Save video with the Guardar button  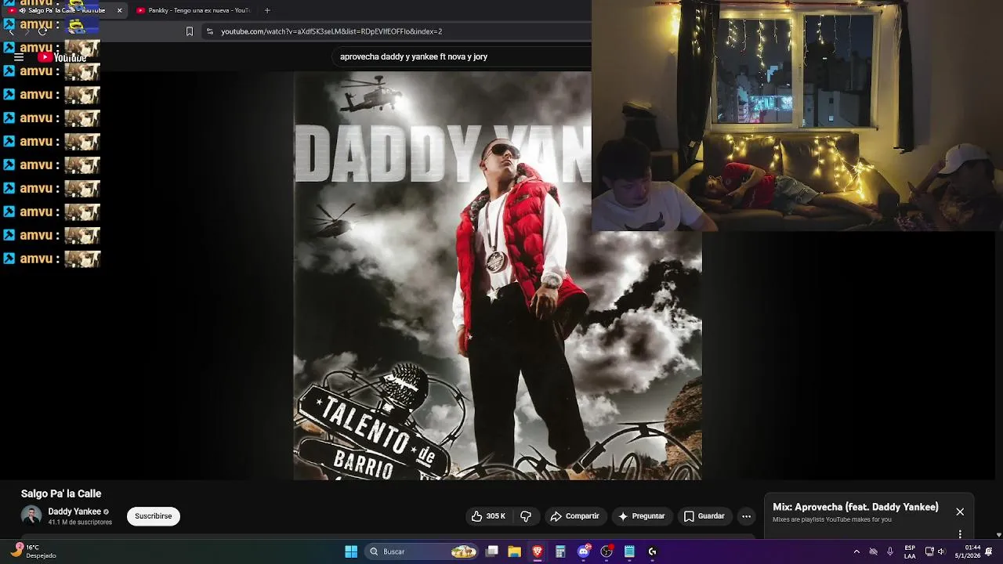coord(704,516)
